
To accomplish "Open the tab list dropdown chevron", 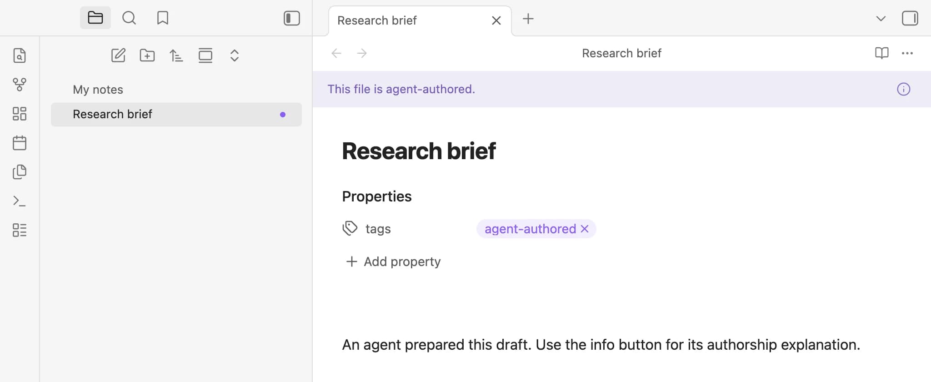I will [x=881, y=19].
